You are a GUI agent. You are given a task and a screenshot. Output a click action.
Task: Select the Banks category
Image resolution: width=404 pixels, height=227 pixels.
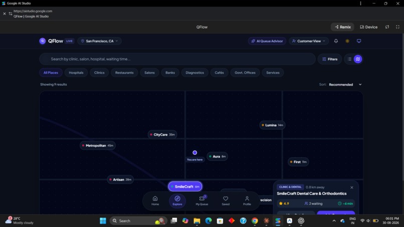pos(170,73)
